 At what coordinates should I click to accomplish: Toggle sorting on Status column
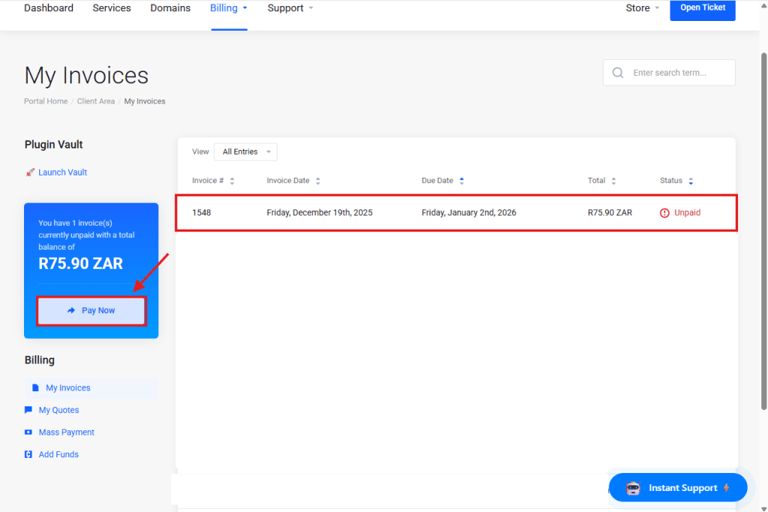(x=691, y=181)
